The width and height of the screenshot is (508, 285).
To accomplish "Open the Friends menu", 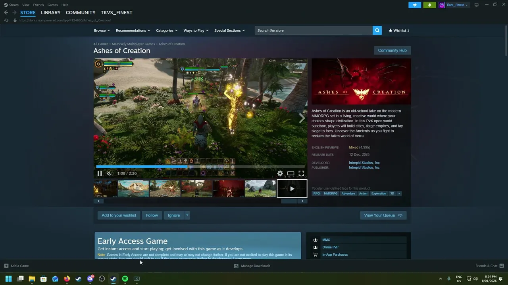I will [38, 5].
